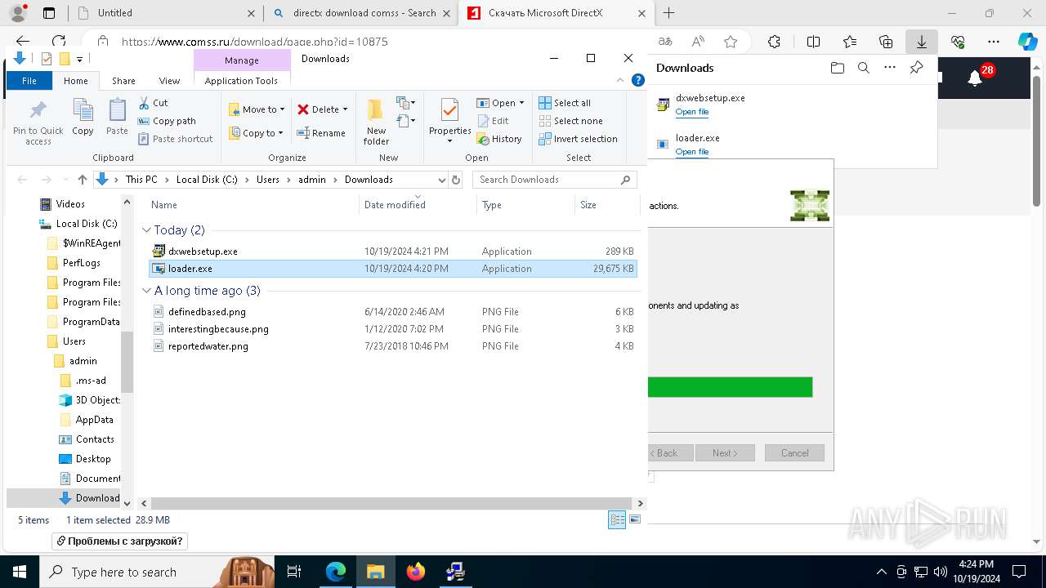Open address bar history dropdown

[x=442, y=180]
